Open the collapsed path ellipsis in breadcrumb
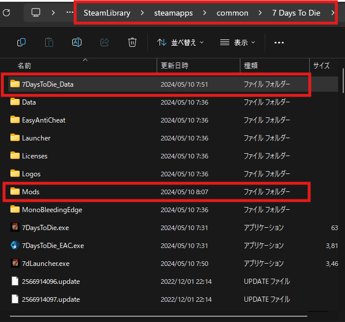 click(x=70, y=12)
